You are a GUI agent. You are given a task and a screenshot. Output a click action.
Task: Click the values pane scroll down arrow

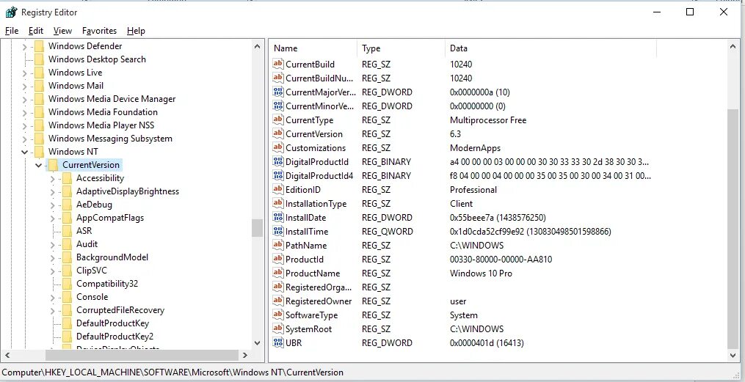733,355
